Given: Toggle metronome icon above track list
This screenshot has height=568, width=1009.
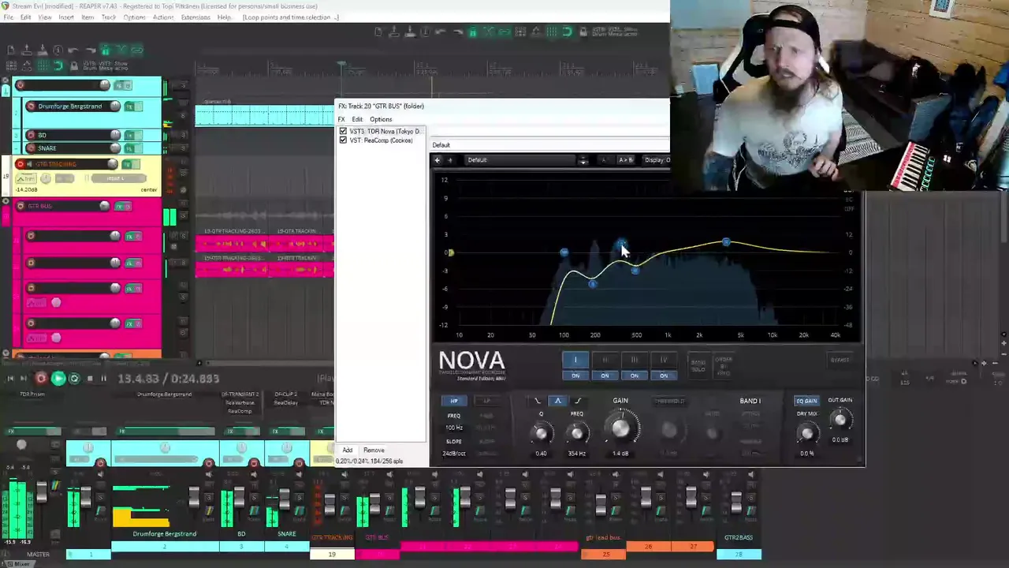Looking at the screenshot, I should coord(106,50).
